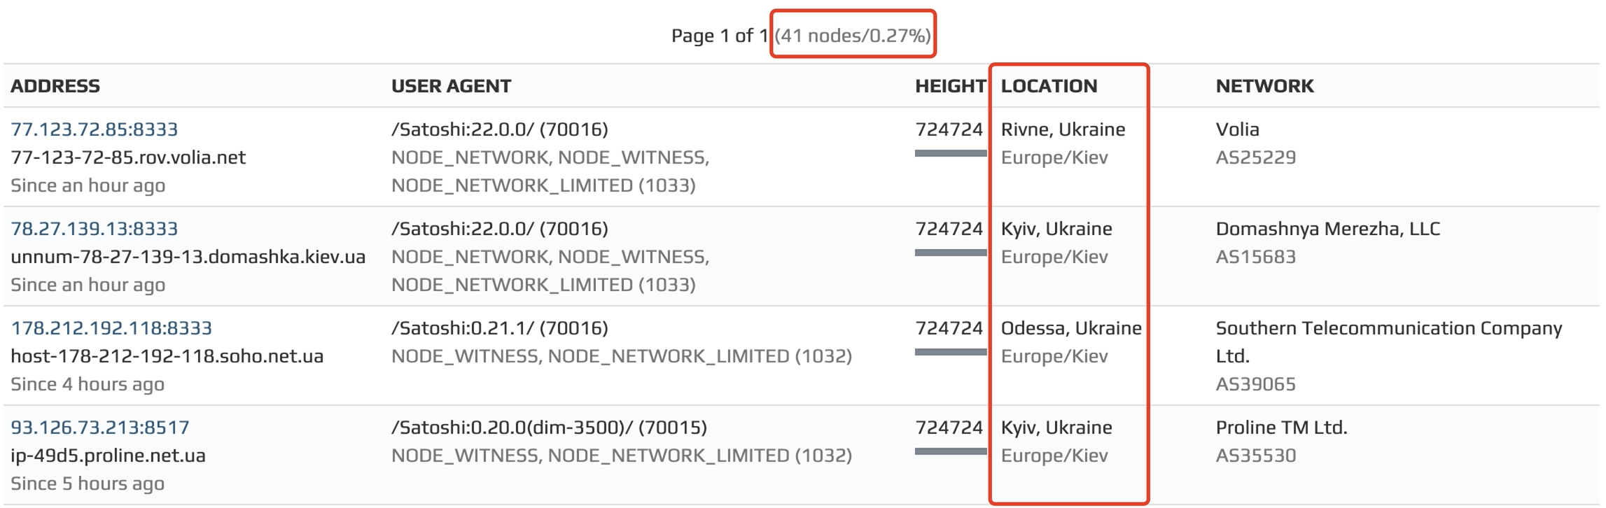Click the height bar for the Rivne node
The height and width of the screenshot is (508, 1606).
coord(949,153)
